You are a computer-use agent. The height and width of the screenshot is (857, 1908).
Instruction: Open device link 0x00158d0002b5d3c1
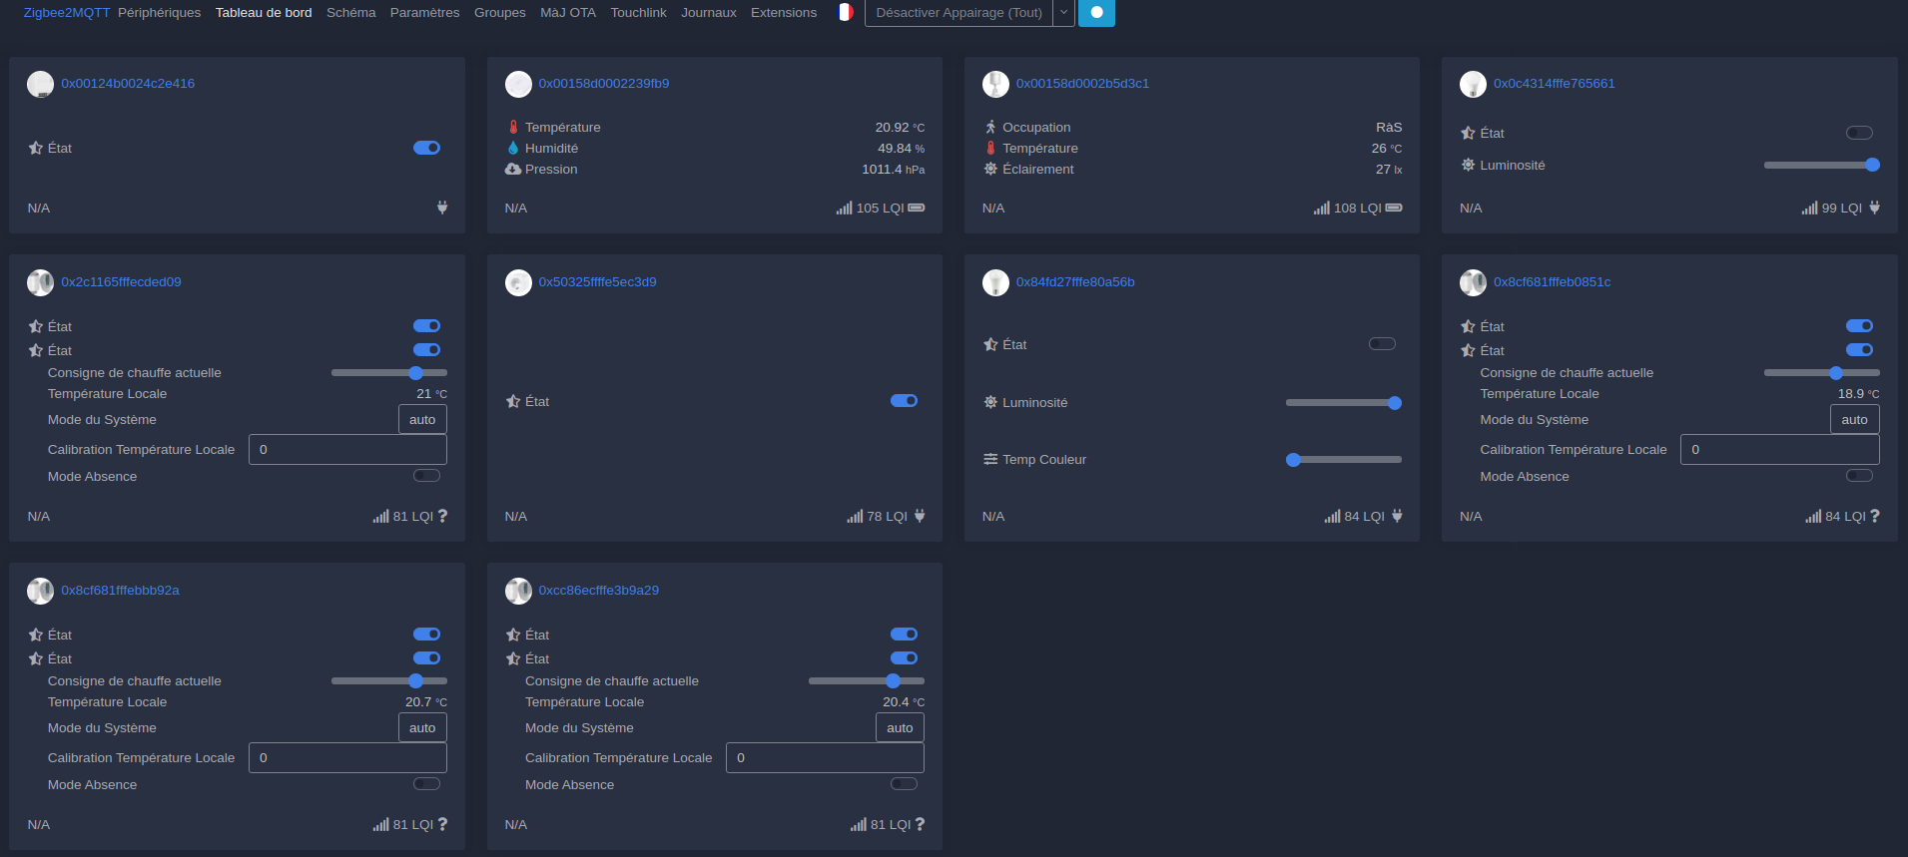[x=1082, y=84]
